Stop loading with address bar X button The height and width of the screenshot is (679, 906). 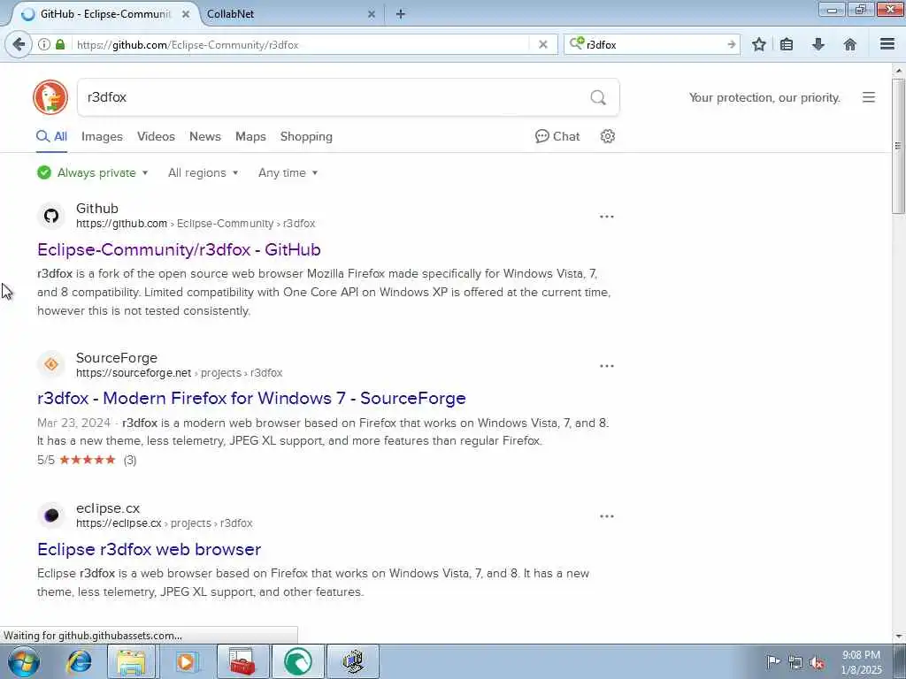tap(542, 44)
